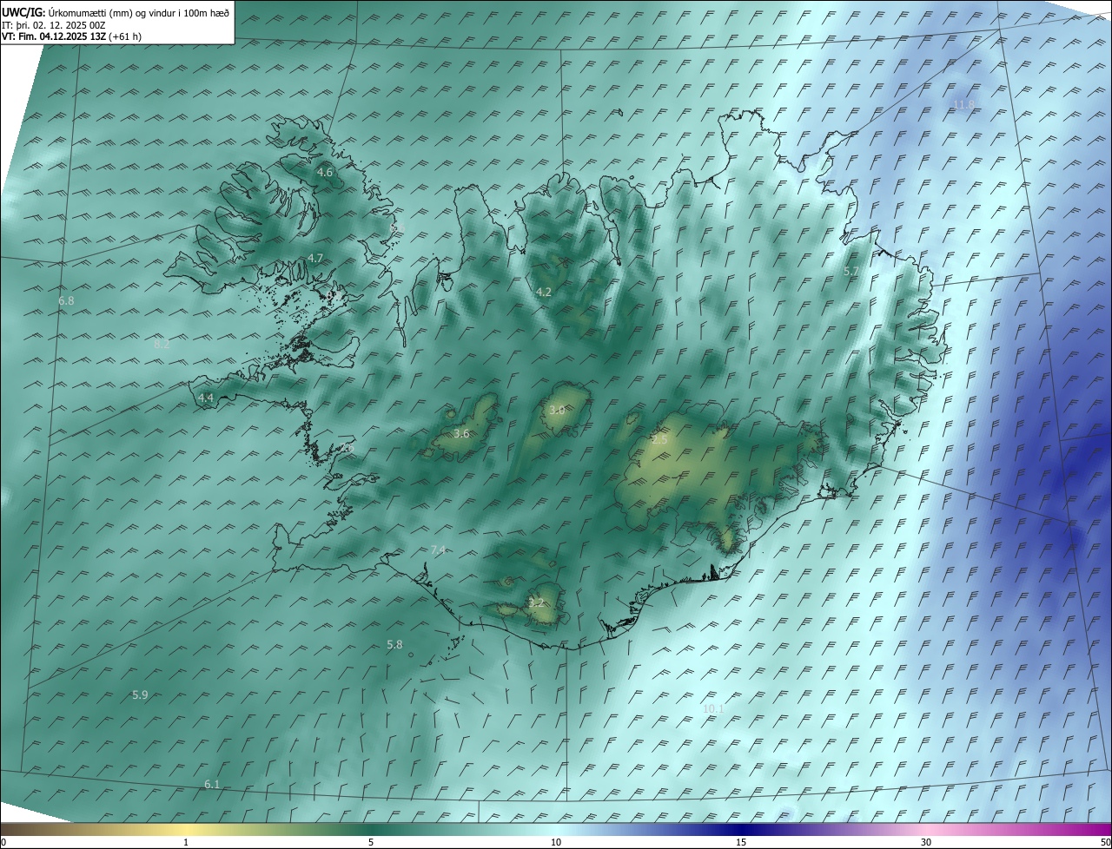Click the colour scale tick label 0
1112x849 pixels.
pyautogui.click(x=3, y=842)
